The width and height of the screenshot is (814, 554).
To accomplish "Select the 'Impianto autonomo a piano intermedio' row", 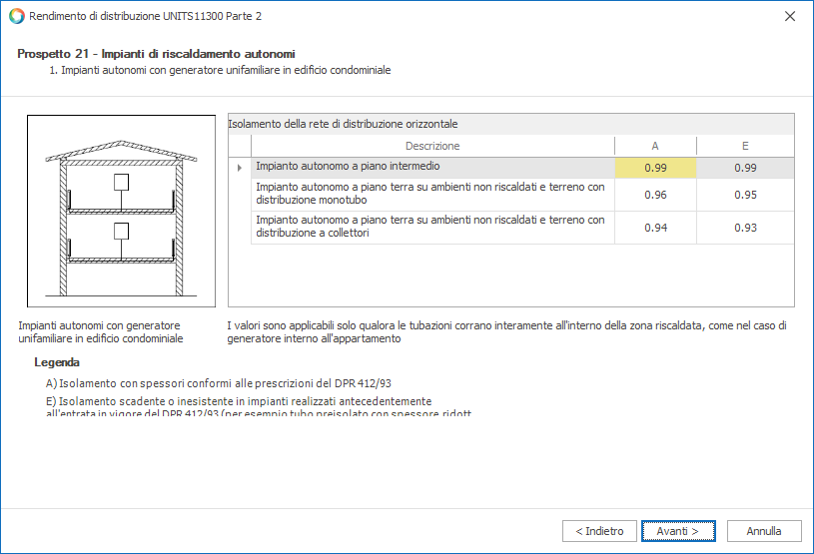I will tap(432, 167).
